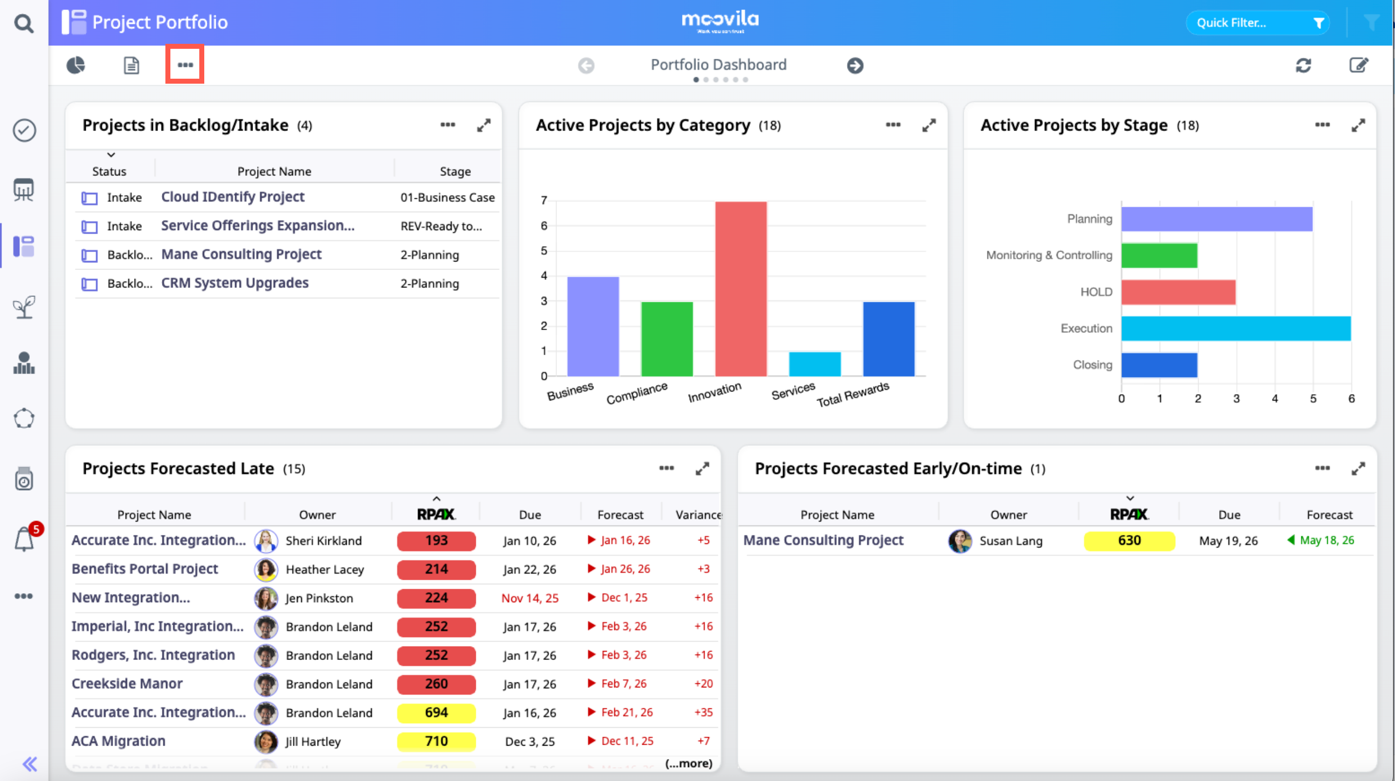The height and width of the screenshot is (781, 1395).
Task: Open Mane Consulting Project in Early/On-time list
Action: pyautogui.click(x=823, y=540)
